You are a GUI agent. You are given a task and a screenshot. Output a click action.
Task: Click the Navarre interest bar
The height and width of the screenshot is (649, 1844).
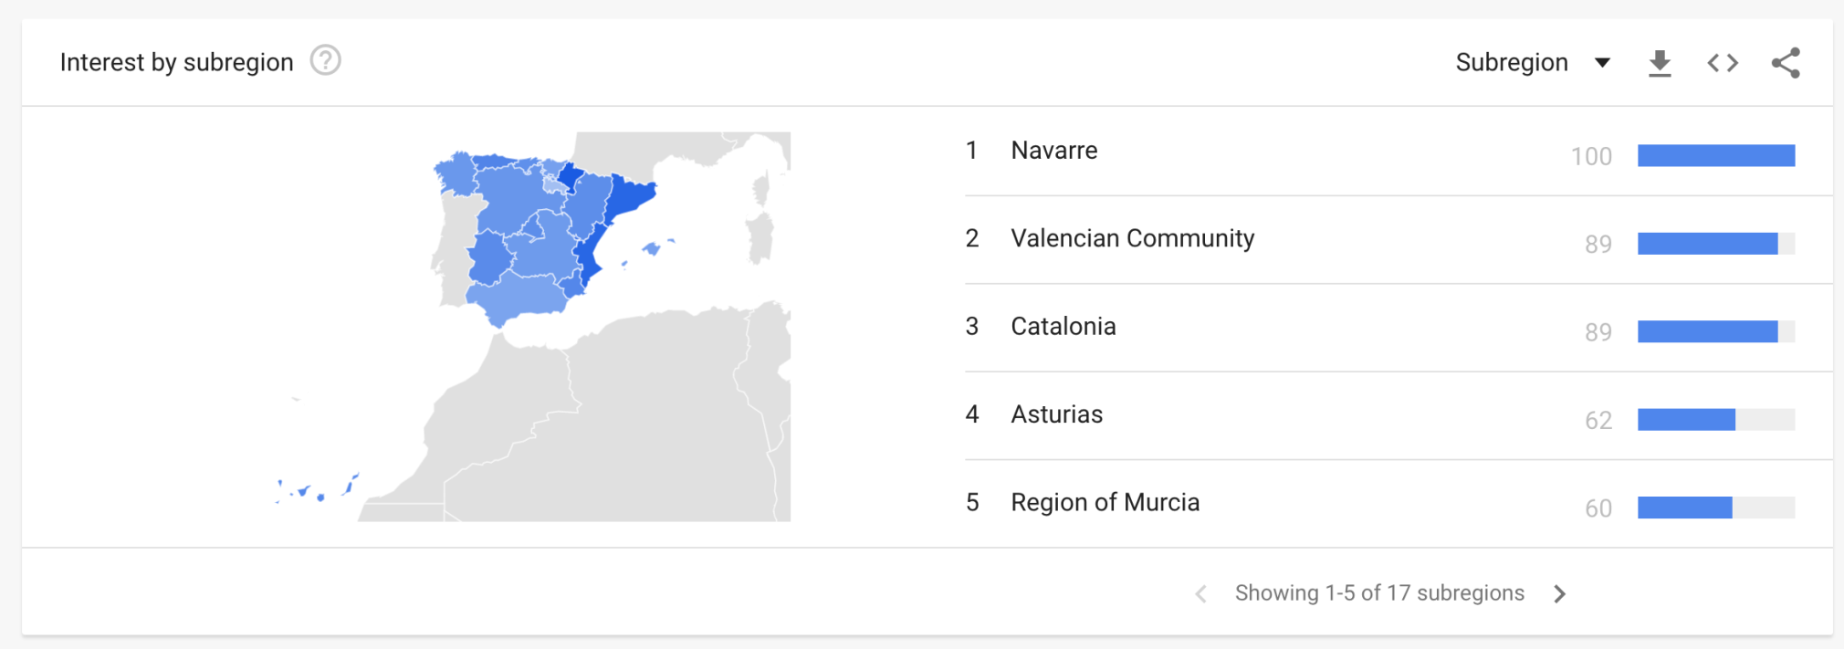1716,155
